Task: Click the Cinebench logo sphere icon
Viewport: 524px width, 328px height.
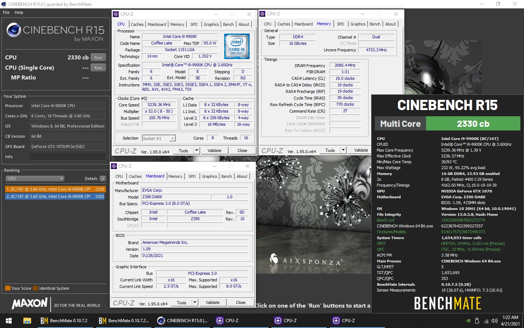Action: 13,30
